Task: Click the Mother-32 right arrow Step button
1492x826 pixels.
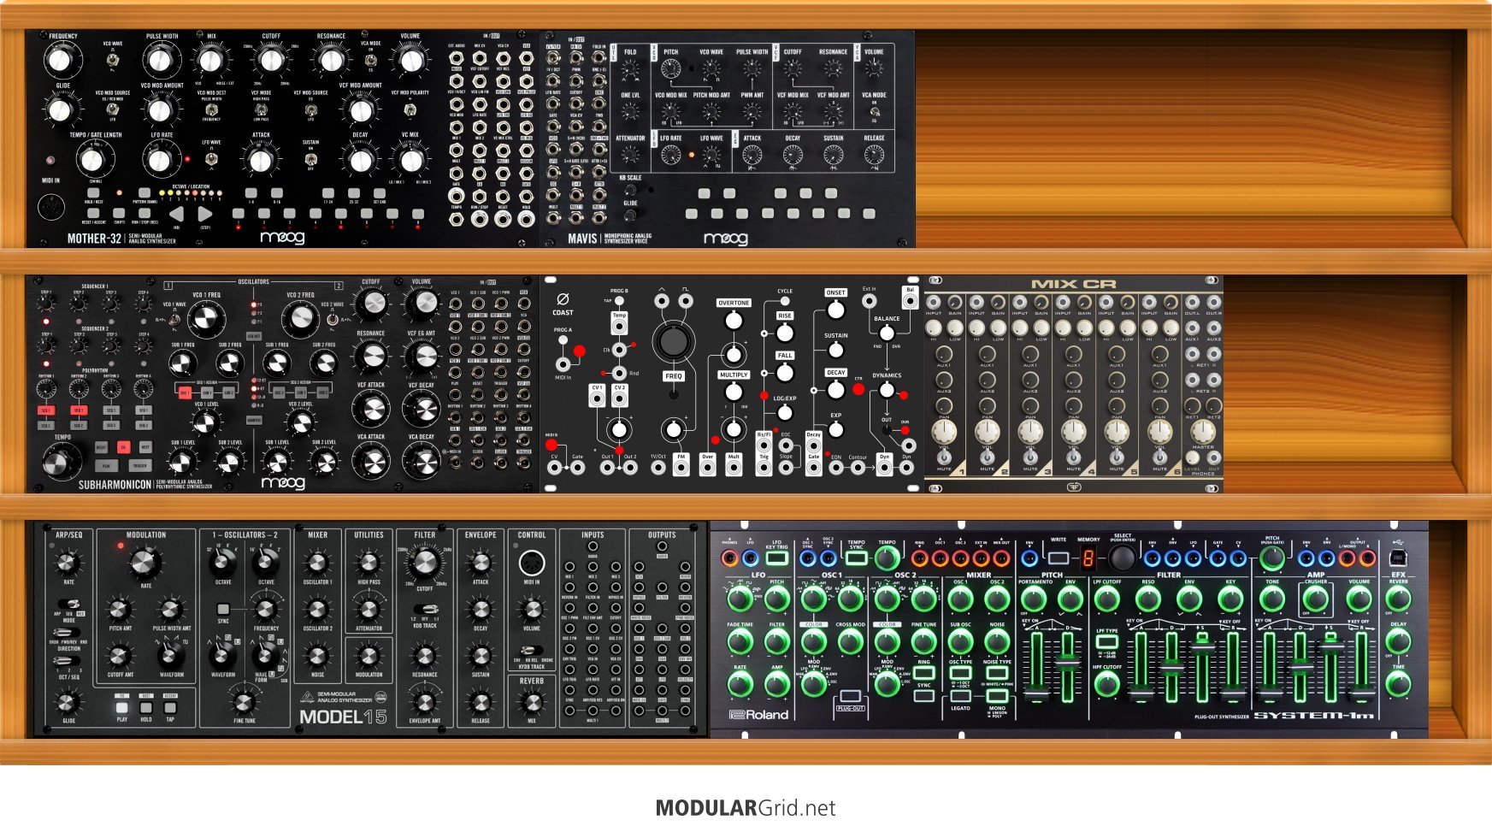Action: click(205, 214)
